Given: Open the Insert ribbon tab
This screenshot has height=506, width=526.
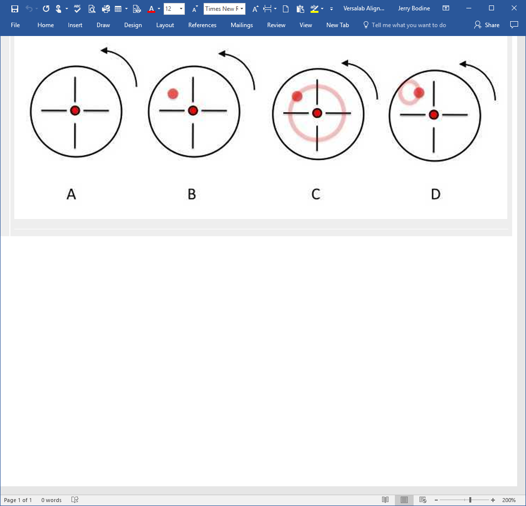Looking at the screenshot, I should pos(75,25).
